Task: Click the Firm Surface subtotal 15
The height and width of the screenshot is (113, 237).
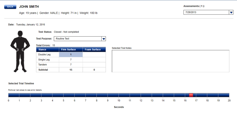Action: [71, 70]
